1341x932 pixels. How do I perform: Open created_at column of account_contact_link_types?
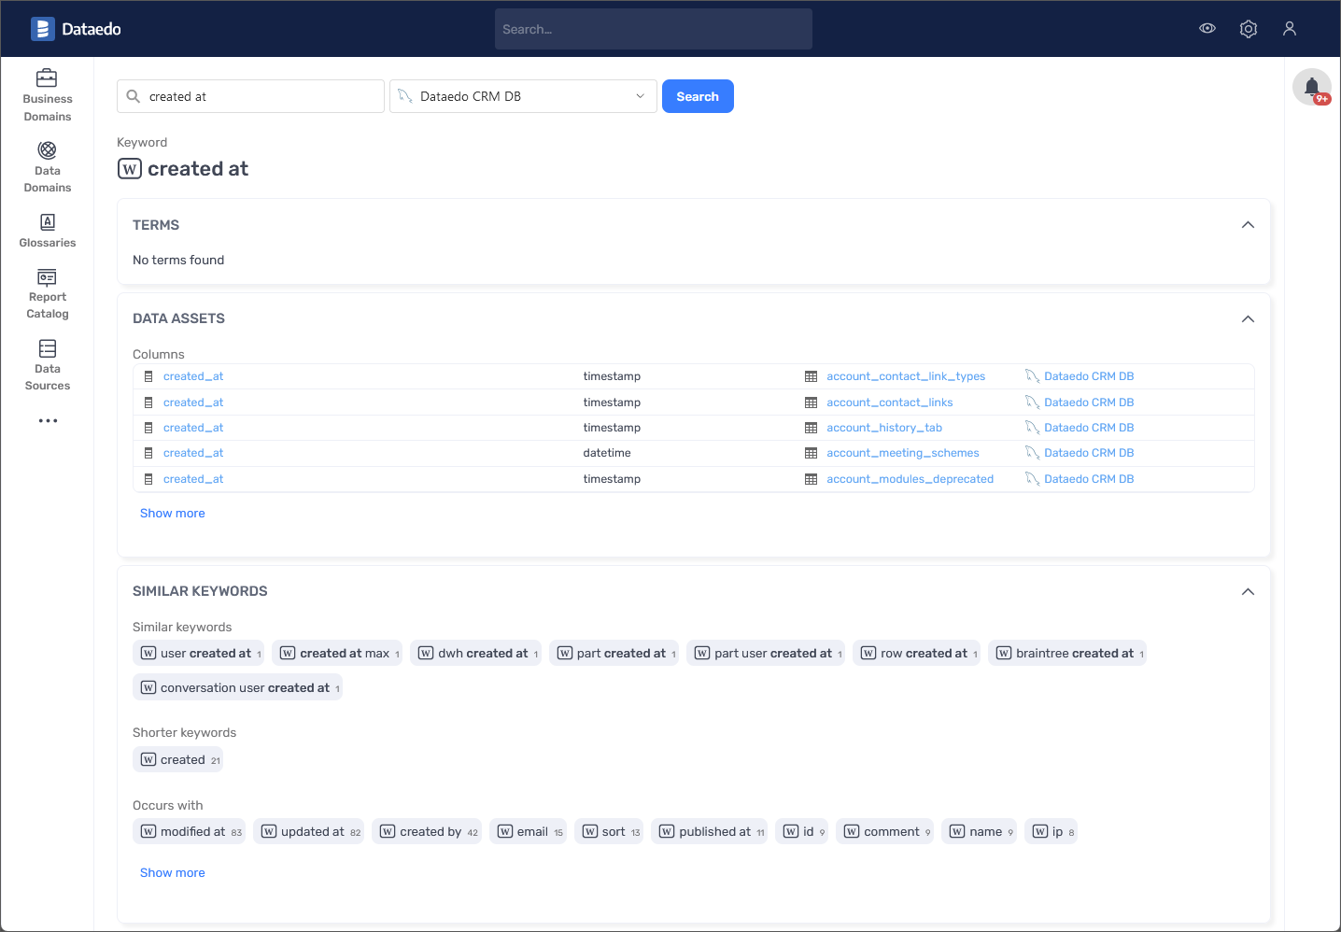(x=193, y=376)
